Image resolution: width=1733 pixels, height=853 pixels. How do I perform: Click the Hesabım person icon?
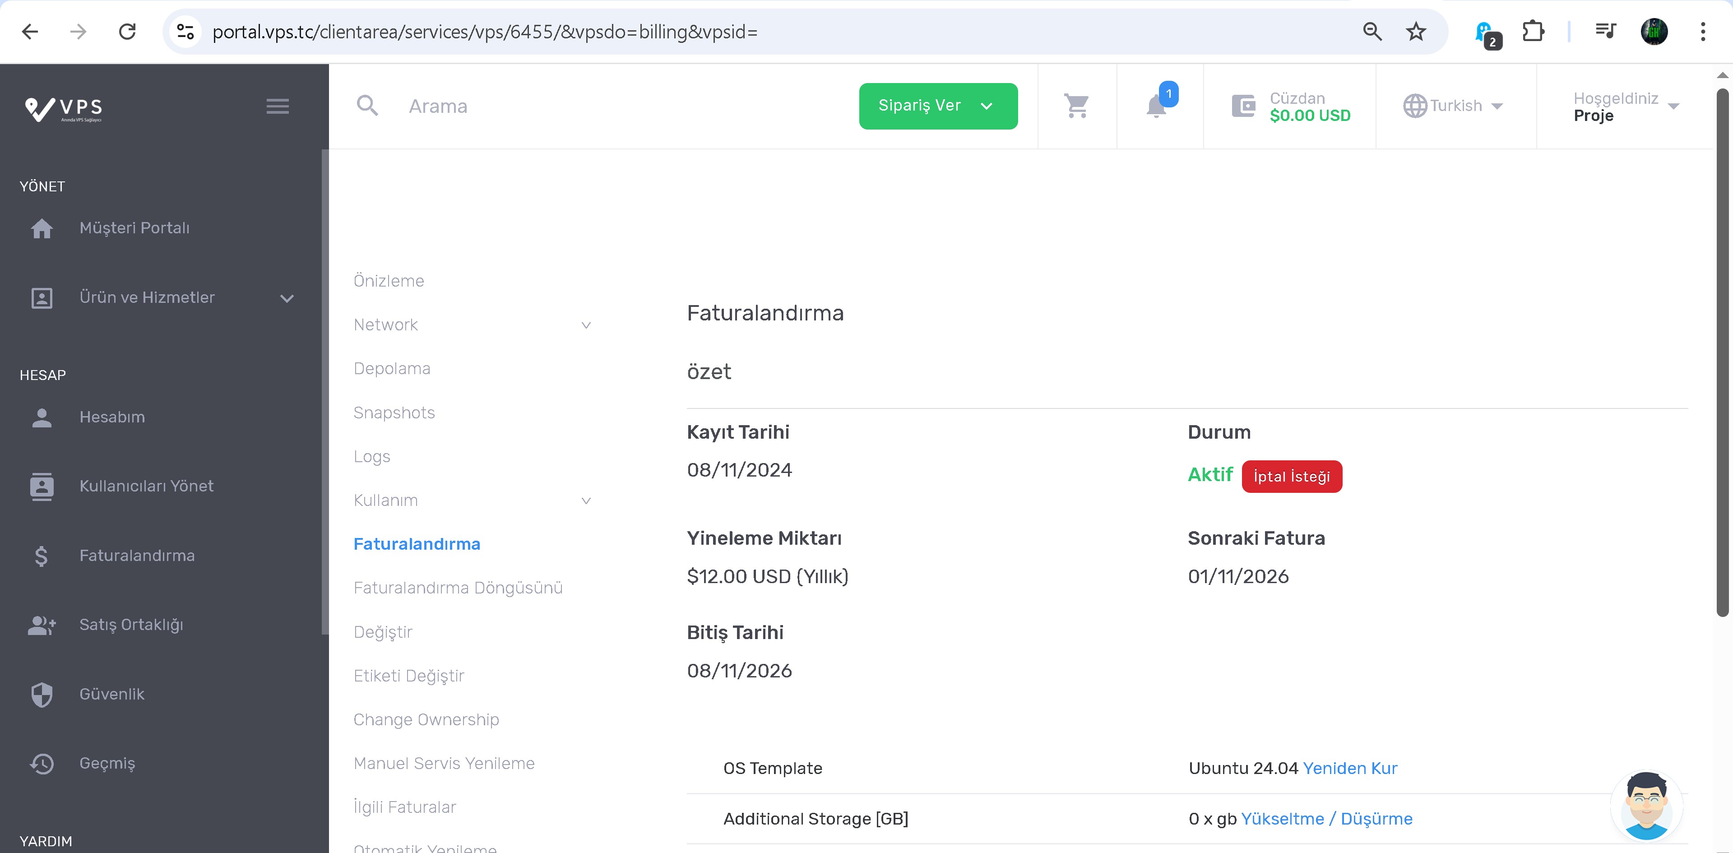click(42, 418)
